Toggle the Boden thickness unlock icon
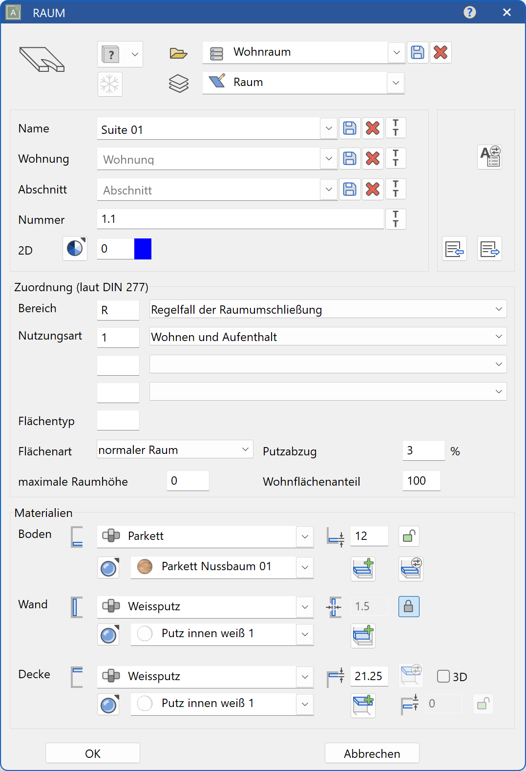 click(409, 536)
